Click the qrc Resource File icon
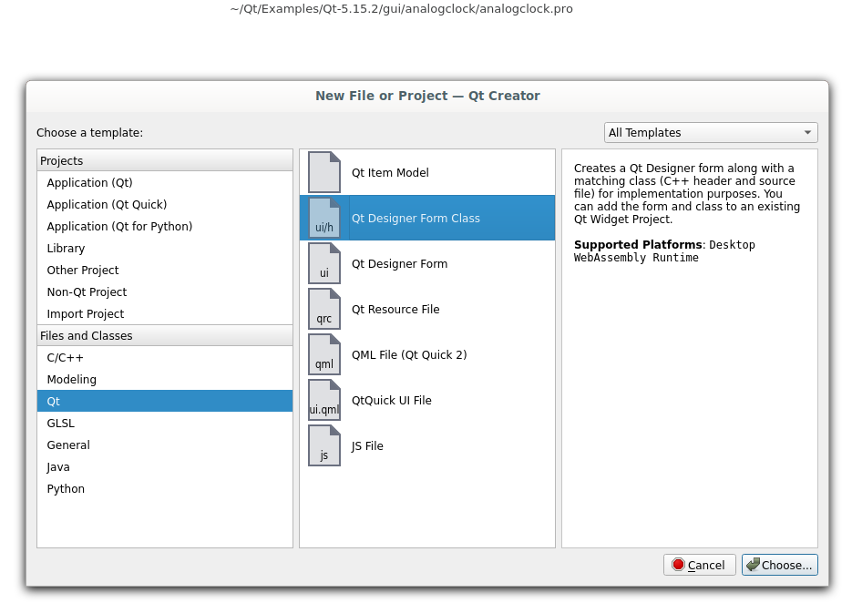This screenshot has height=603, width=852. pyautogui.click(x=324, y=309)
